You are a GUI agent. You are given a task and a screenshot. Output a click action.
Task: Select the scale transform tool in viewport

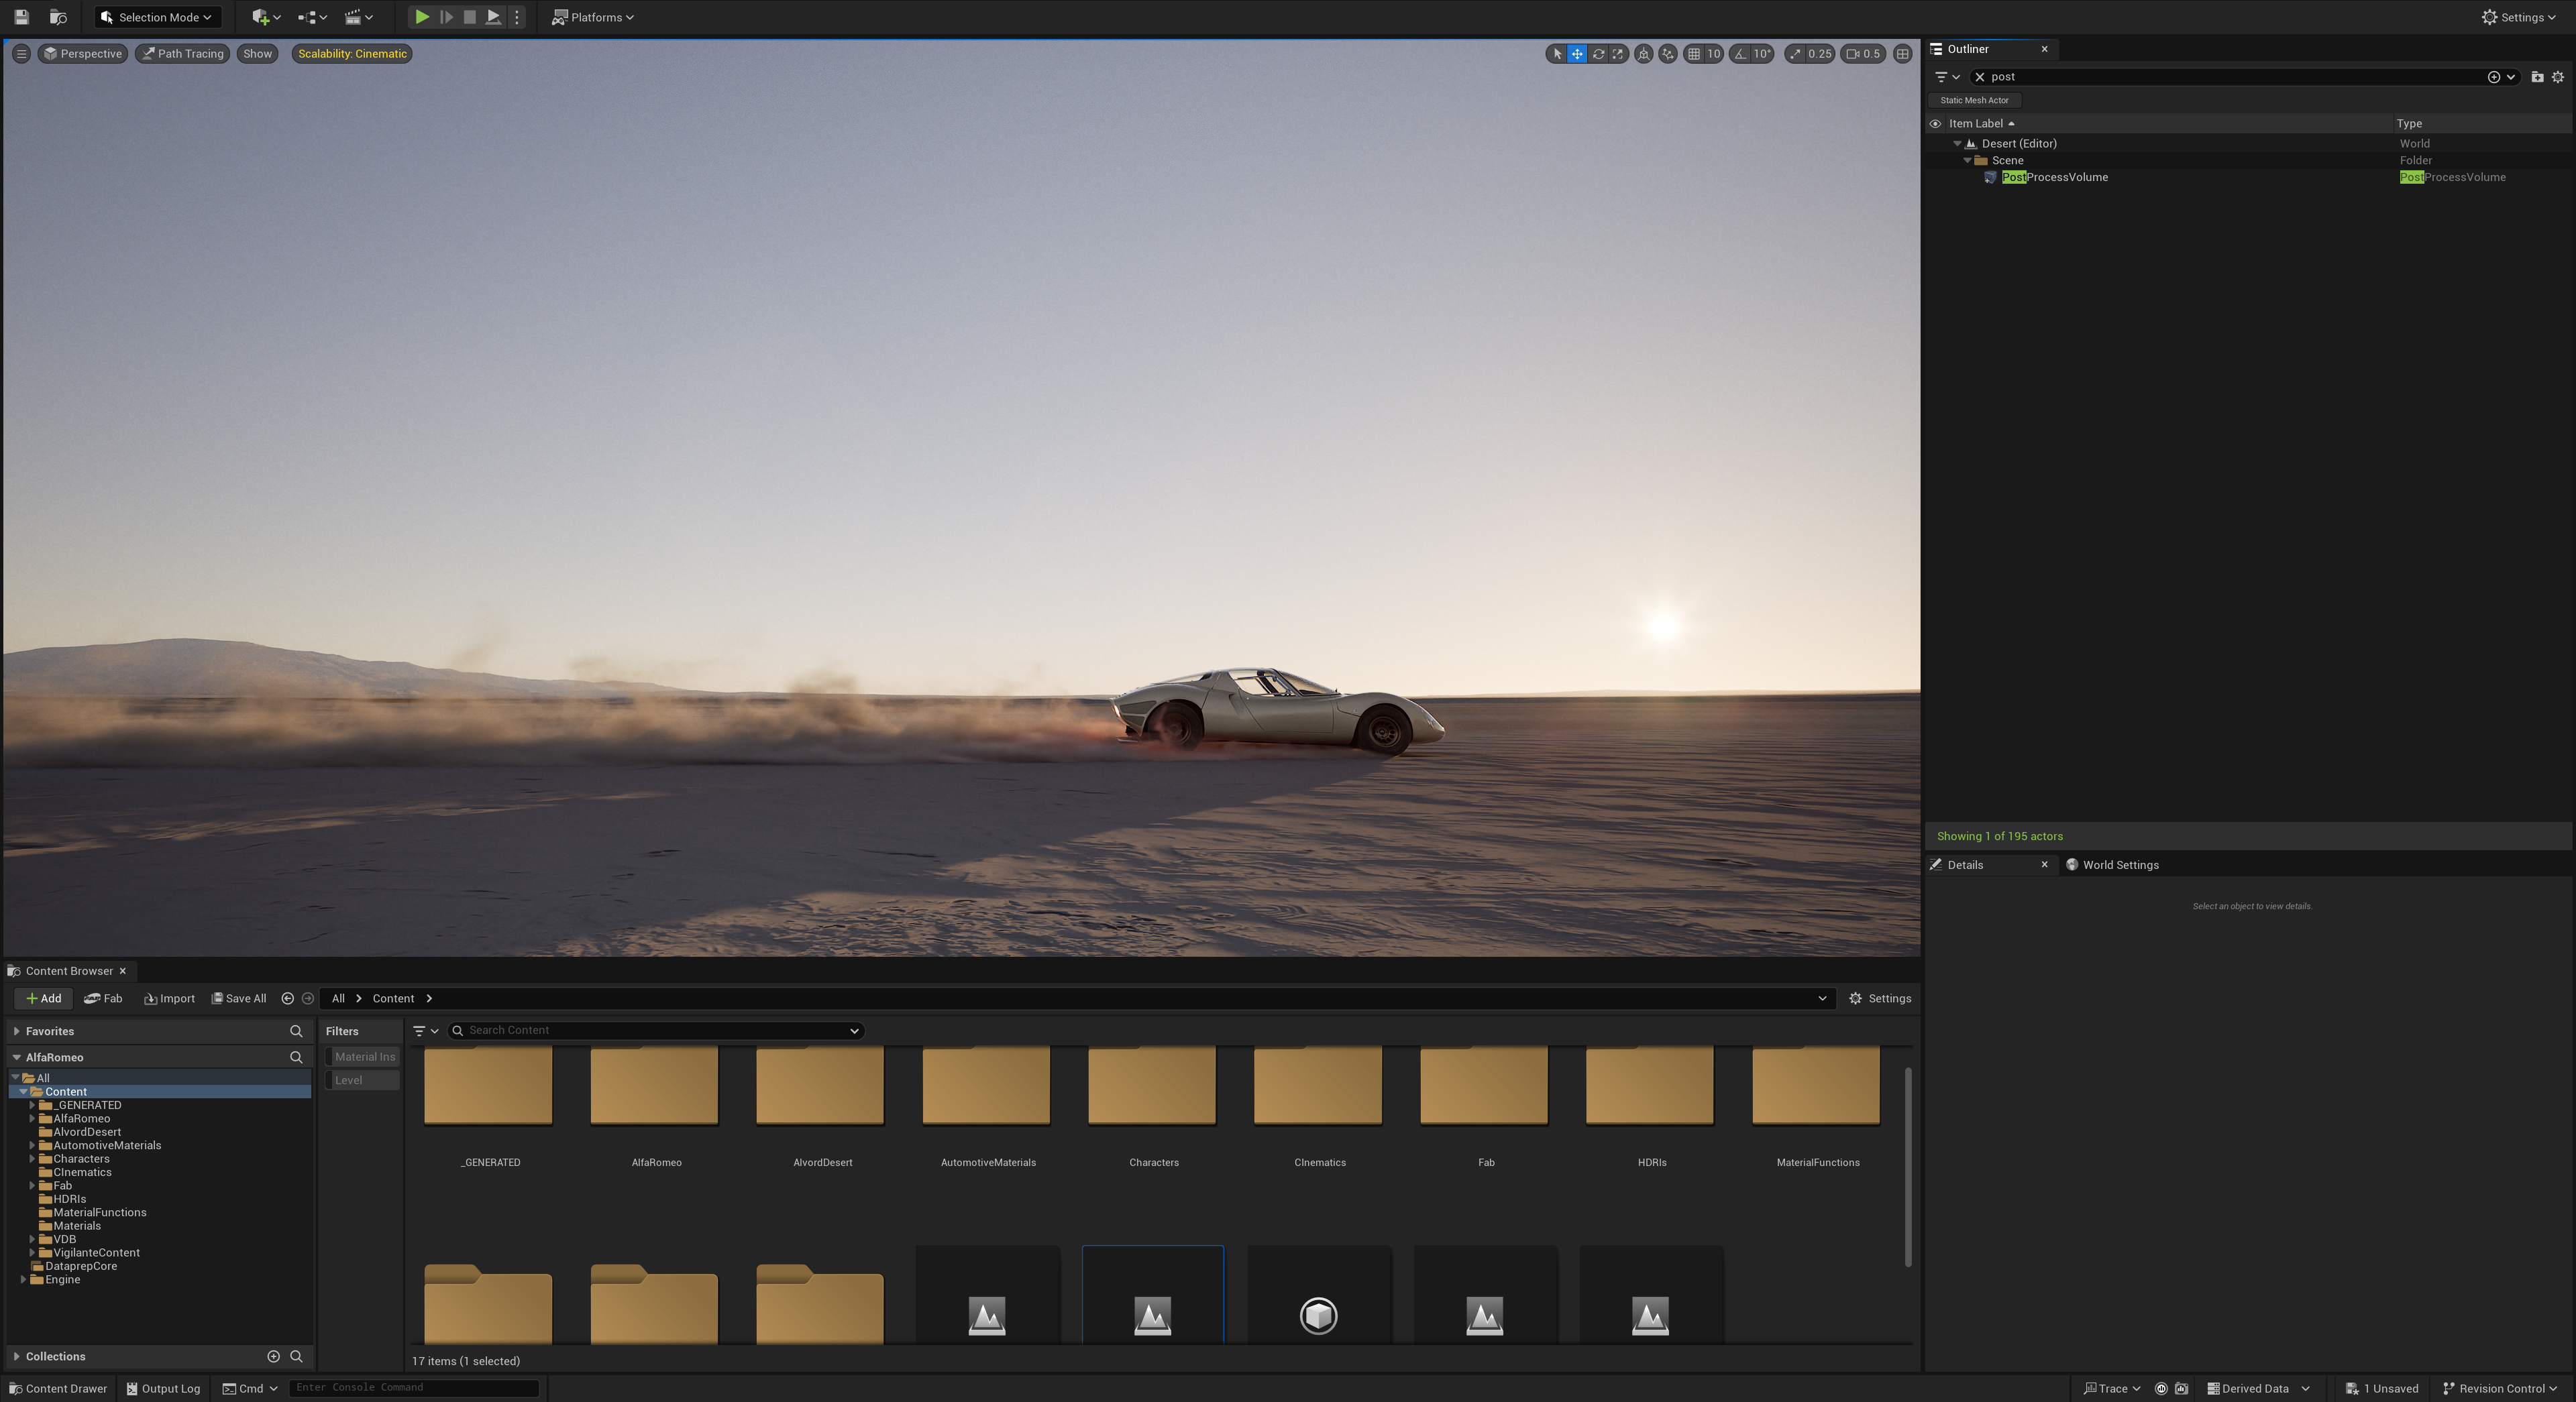(x=1618, y=54)
